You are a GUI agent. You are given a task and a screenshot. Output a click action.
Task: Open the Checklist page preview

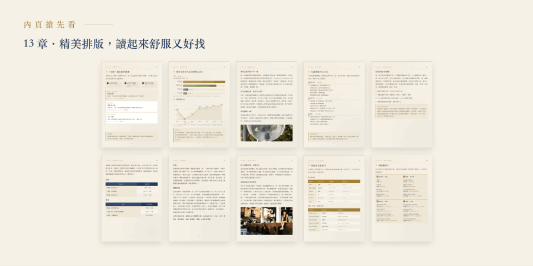334,104
